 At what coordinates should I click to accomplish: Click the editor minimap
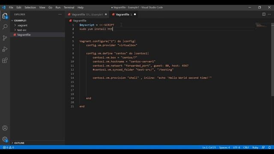[262, 25]
